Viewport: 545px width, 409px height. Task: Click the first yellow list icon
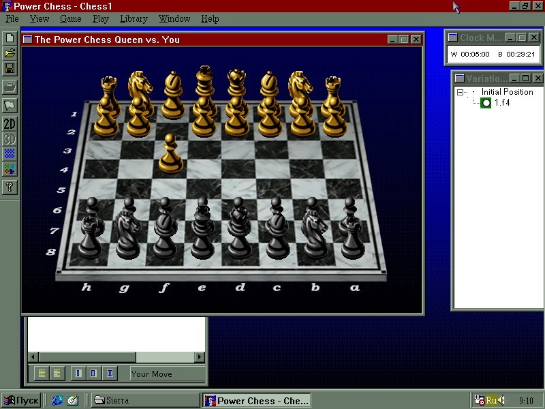(42, 374)
